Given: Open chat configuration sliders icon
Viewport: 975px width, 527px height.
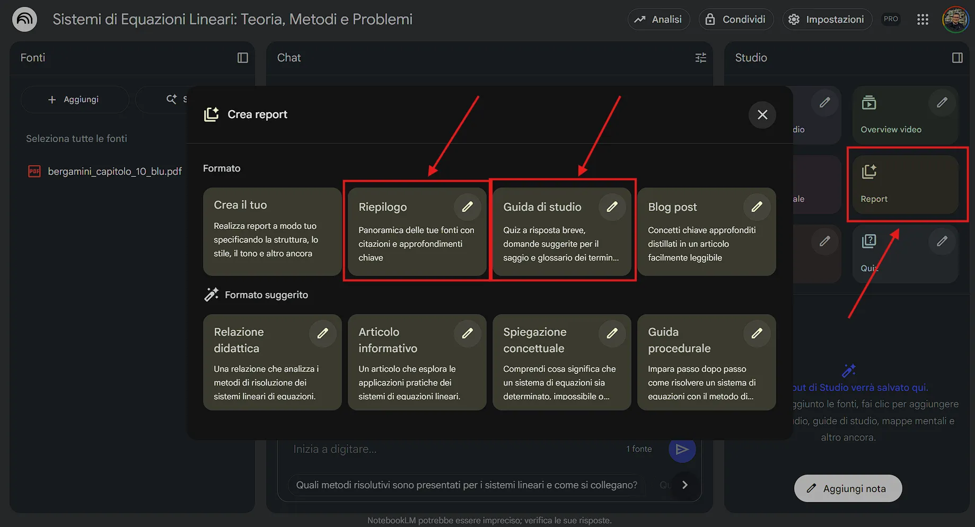Looking at the screenshot, I should point(700,58).
